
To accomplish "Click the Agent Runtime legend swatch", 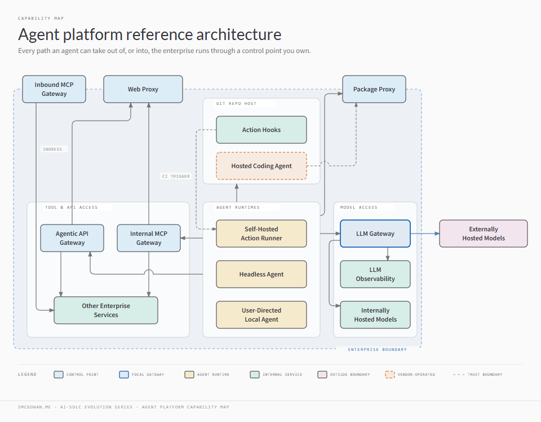I will (189, 375).
